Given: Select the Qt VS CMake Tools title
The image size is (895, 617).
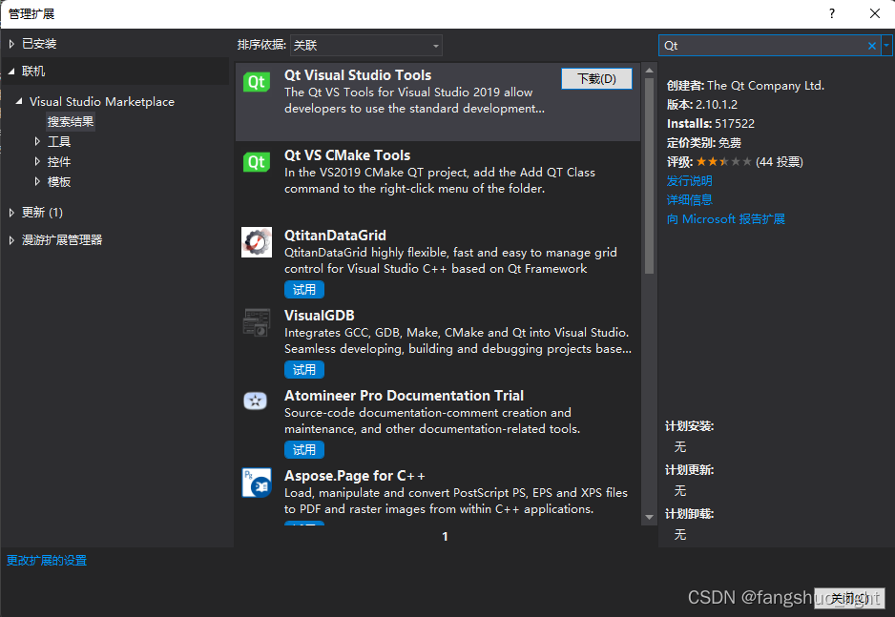Looking at the screenshot, I should tap(347, 155).
